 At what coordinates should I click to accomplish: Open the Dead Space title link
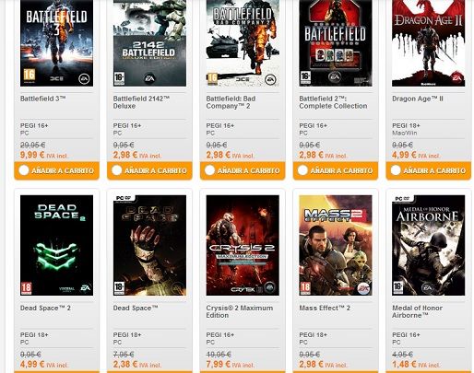click(136, 308)
